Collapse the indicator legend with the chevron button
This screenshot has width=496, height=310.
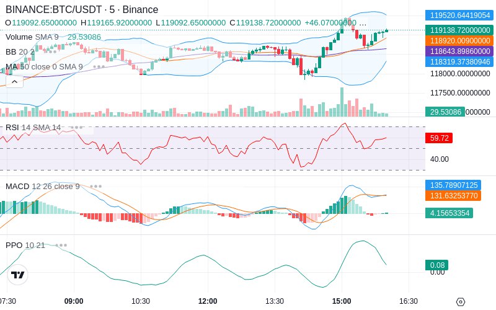[x=14, y=81]
